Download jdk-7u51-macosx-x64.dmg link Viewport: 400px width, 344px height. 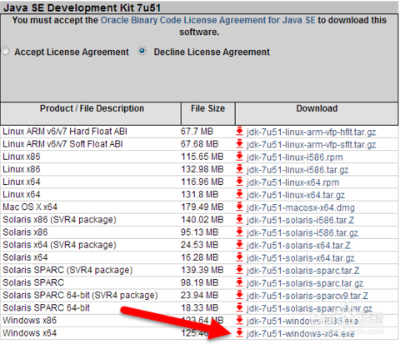pos(301,207)
